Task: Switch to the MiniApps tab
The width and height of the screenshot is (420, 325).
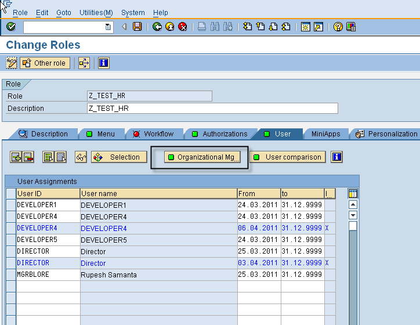Action: [x=325, y=133]
